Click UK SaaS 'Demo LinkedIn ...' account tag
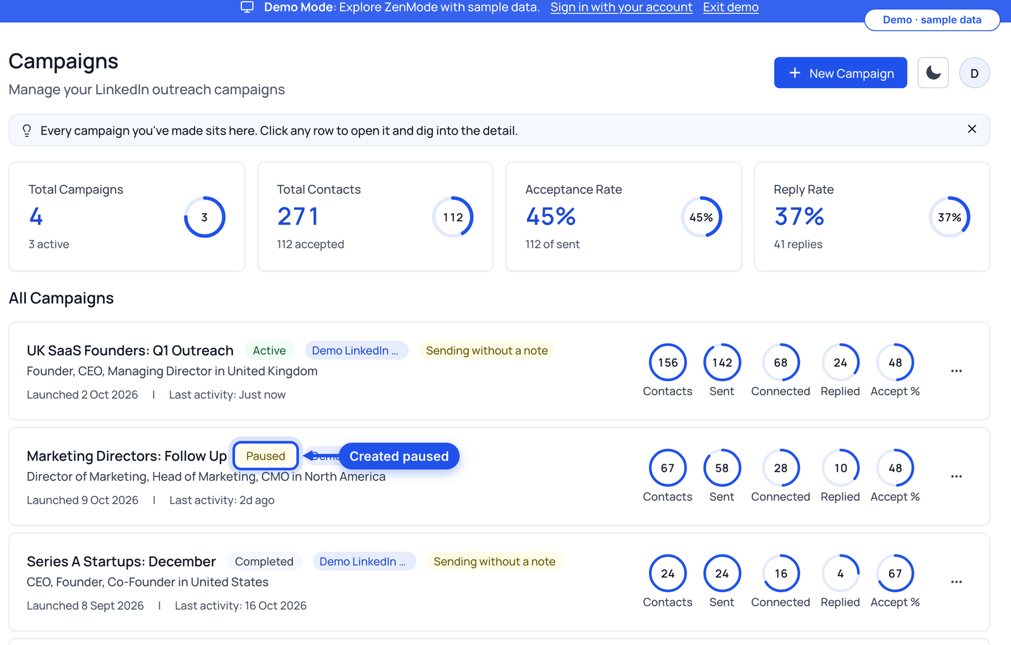The width and height of the screenshot is (1011, 645). (356, 350)
